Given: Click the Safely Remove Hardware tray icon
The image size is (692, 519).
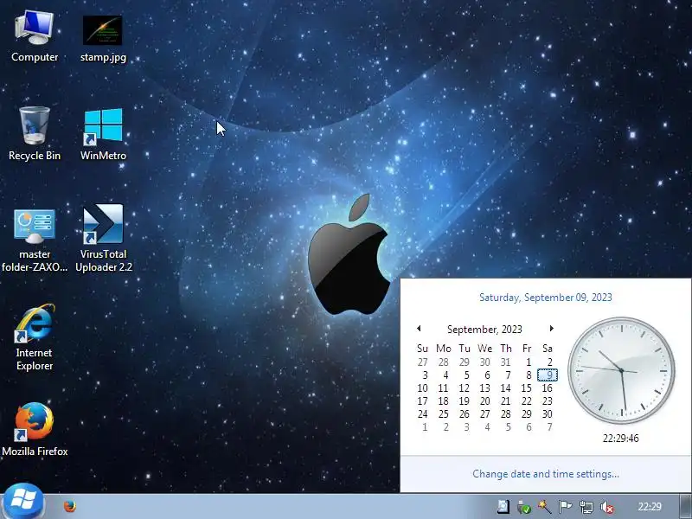Looking at the screenshot, I should click(x=524, y=507).
